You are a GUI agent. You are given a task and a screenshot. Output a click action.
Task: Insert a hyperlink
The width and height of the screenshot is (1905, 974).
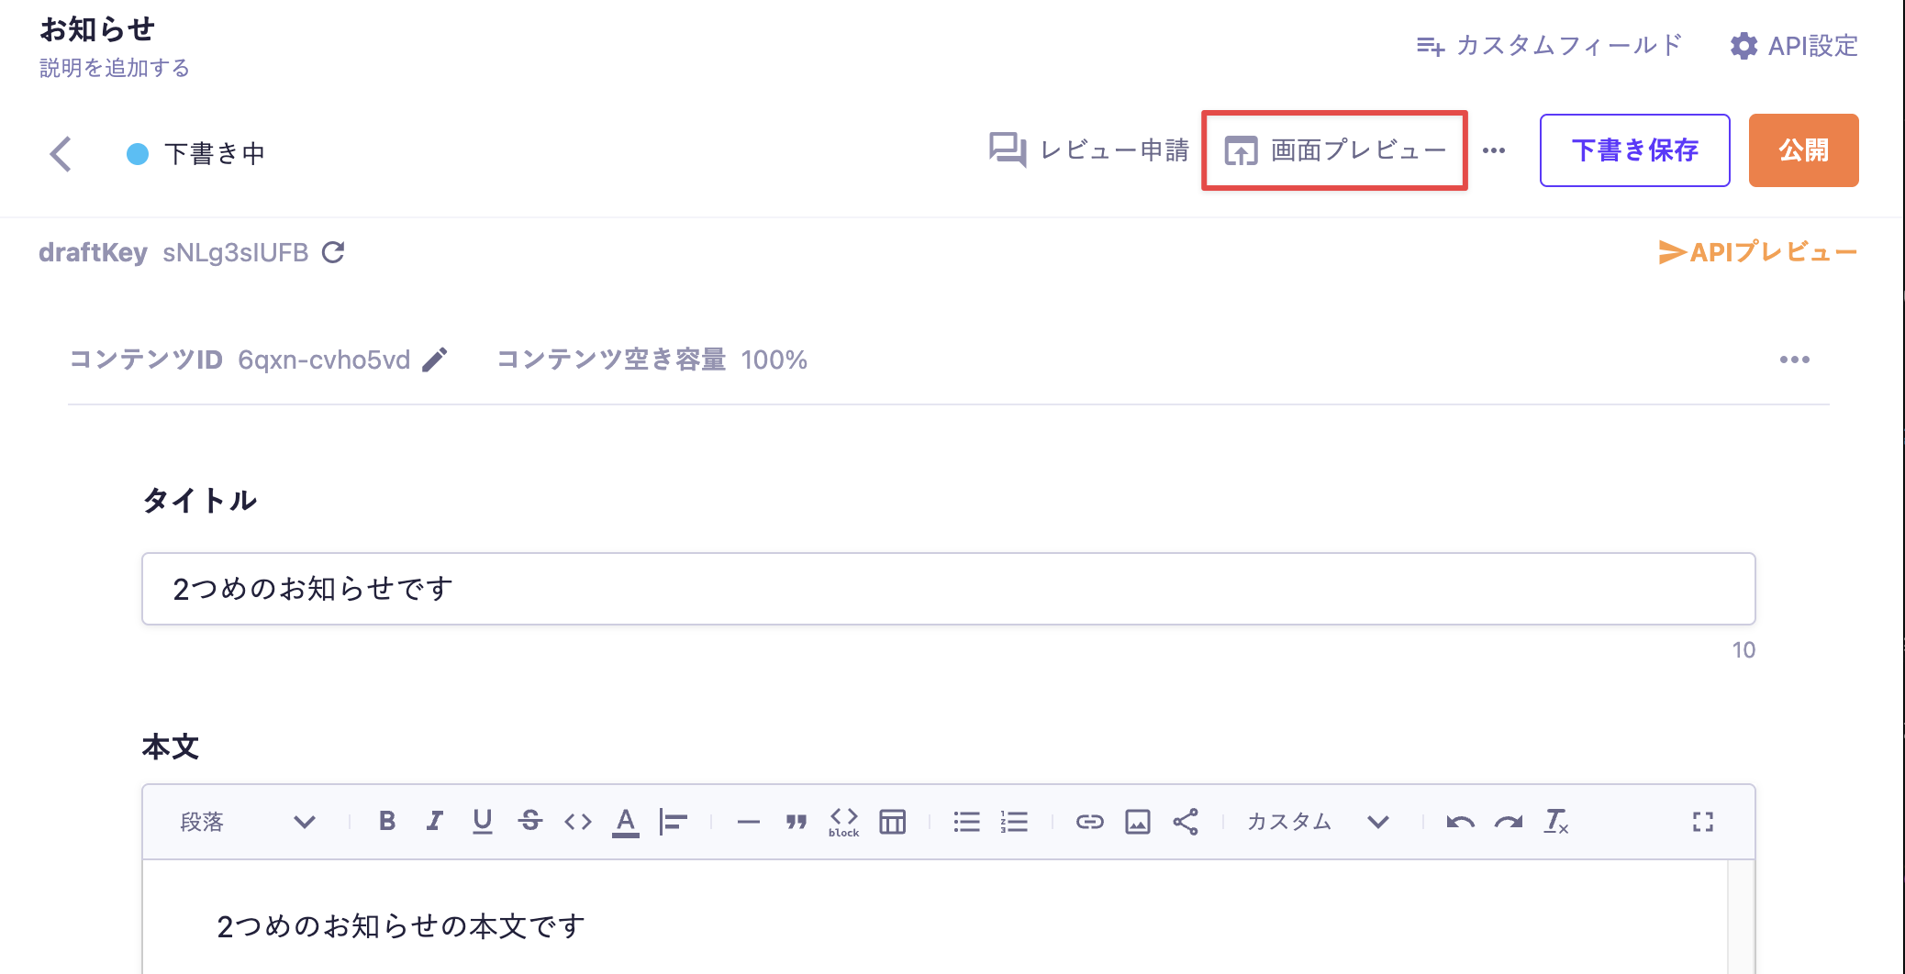click(x=1089, y=821)
